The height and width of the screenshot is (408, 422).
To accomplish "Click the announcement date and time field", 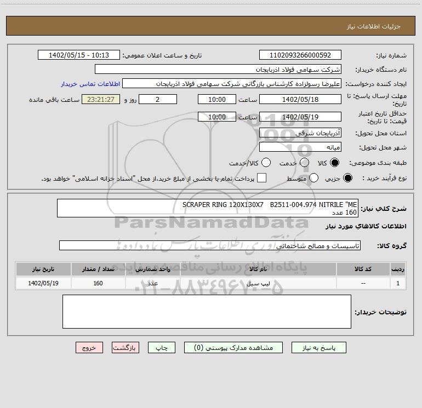I will (79, 55).
